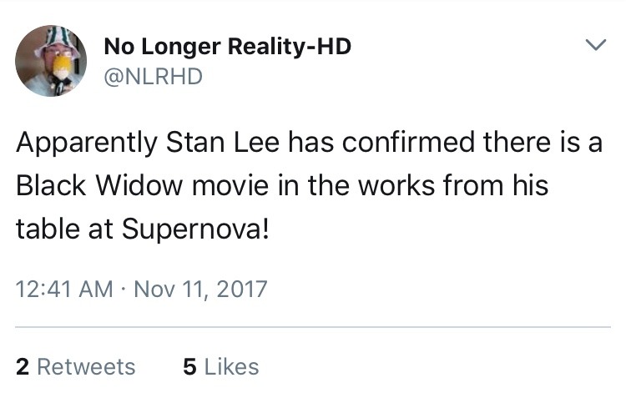Click the 12:41 AM timestamp

(x=64, y=290)
